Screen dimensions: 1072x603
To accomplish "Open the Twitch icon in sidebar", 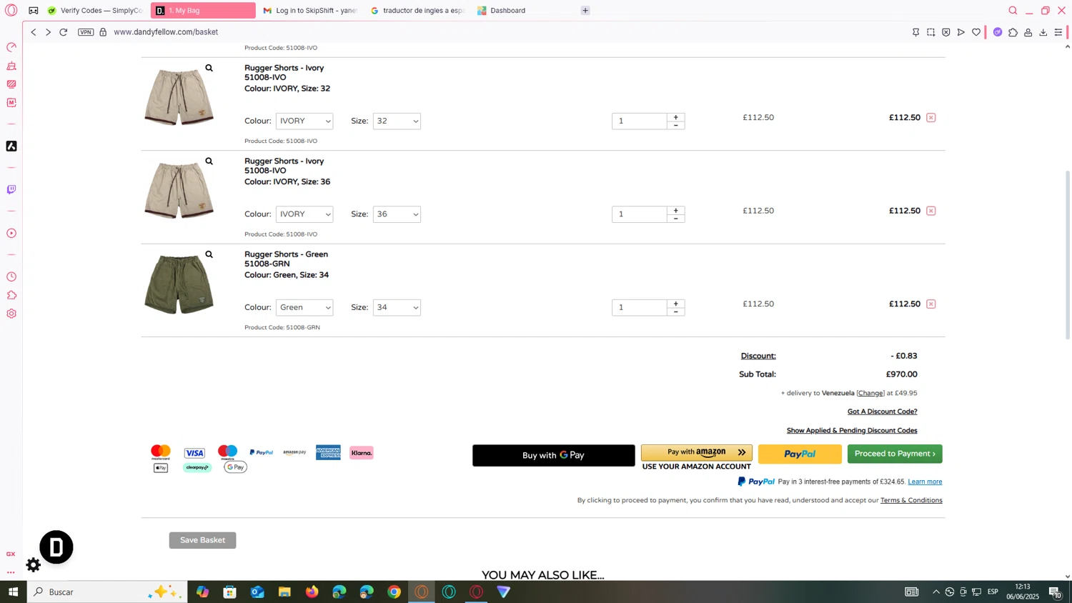I will click(11, 189).
